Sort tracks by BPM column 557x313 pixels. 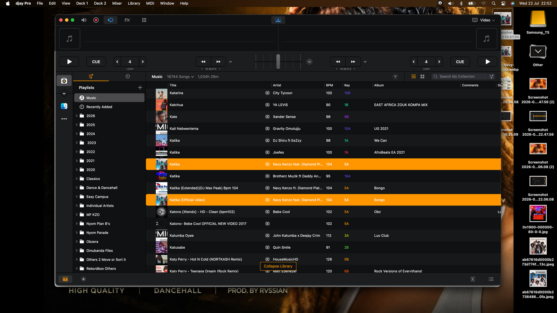coord(330,85)
